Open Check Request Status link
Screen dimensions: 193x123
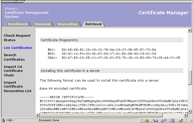pos(17,38)
